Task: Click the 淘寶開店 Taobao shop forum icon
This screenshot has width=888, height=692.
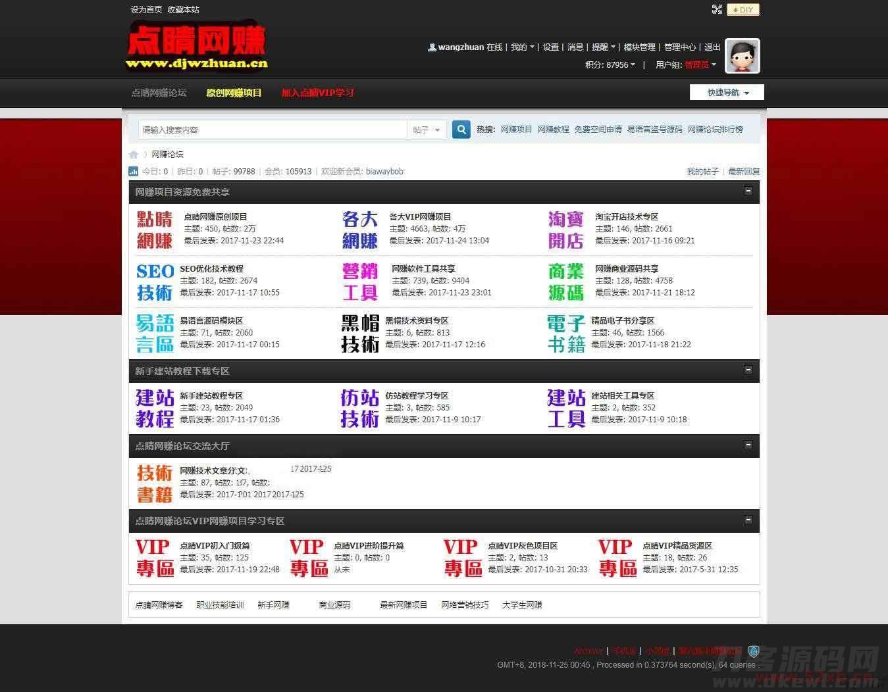Action: 565,228
